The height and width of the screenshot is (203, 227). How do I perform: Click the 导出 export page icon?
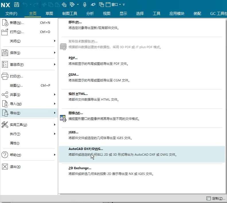tap(5, 113)
